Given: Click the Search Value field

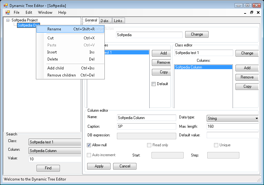Looking at the screenshot, I should tap(55, 159).
